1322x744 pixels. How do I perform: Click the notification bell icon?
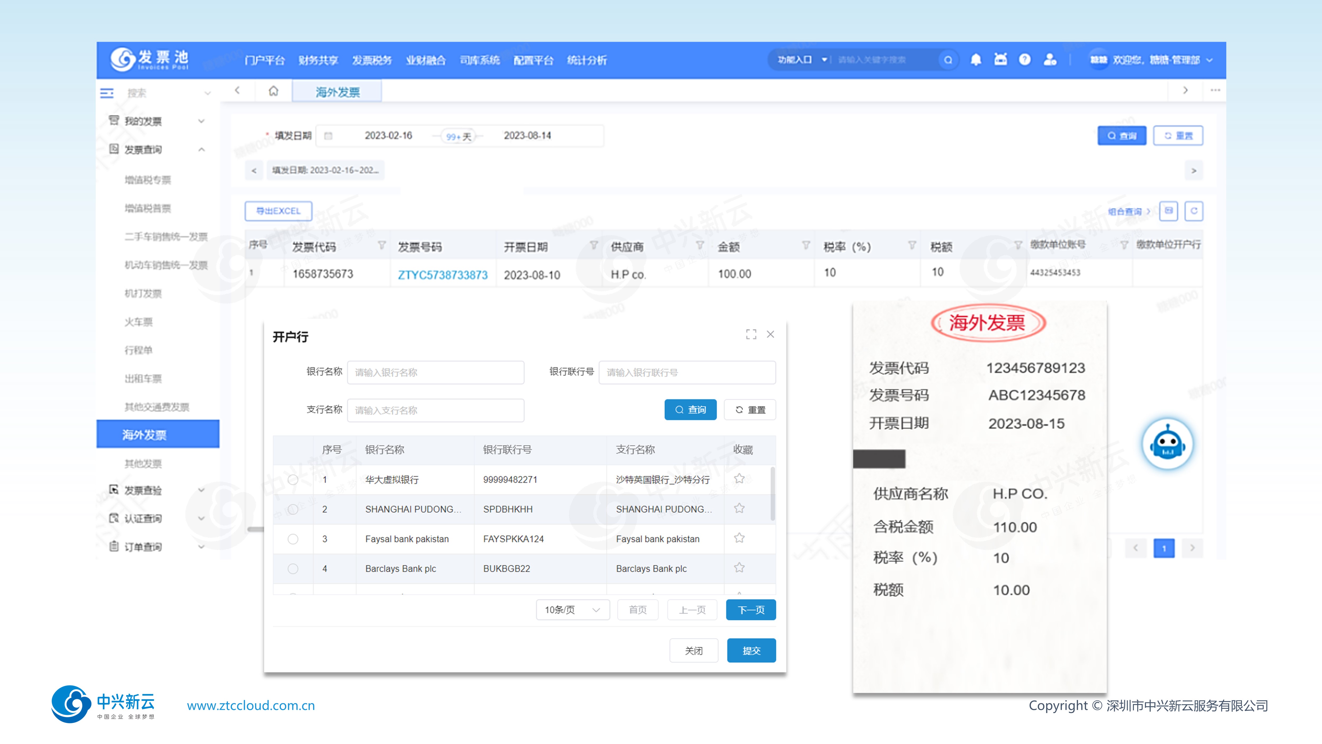click(976, 60)
